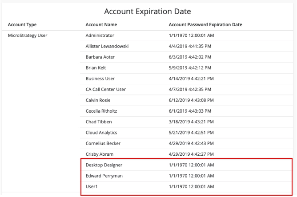297x197 pixels.
Task: Click the Account Name column header
Action: coord(101,24)
